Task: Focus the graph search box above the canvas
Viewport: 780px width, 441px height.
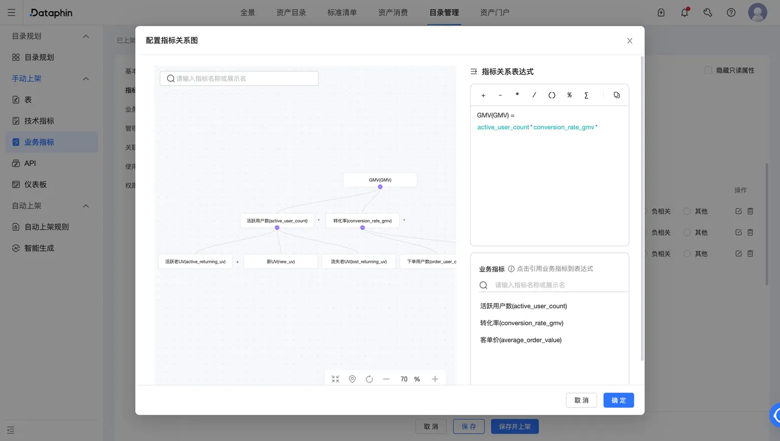Action: pos(239,79)
